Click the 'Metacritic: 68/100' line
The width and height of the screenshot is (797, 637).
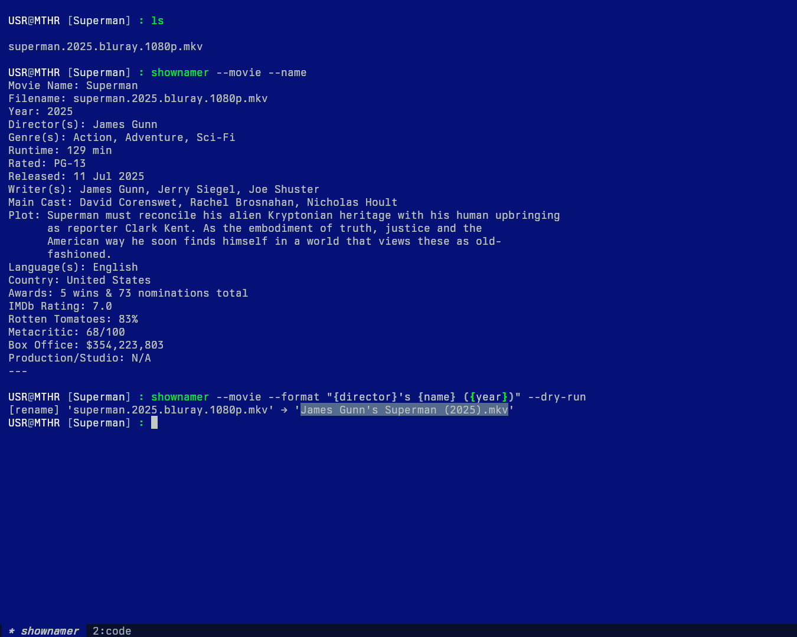click(67, 332)
